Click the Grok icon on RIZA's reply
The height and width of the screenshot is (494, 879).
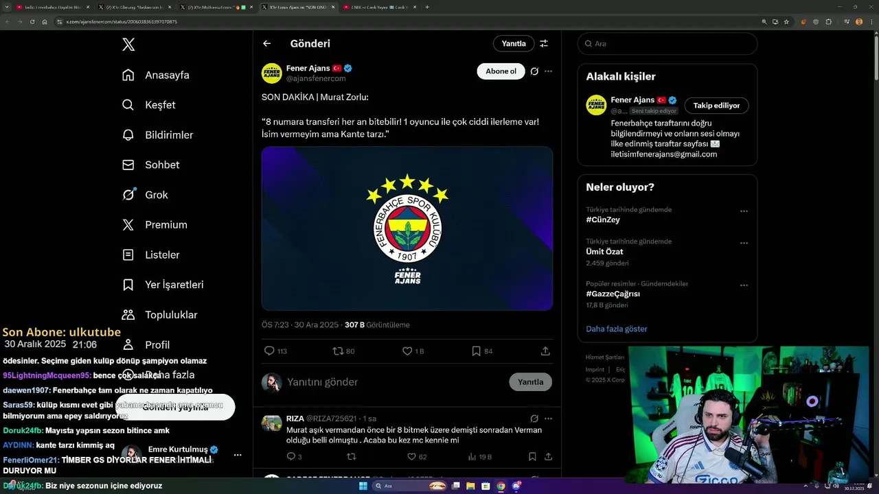534,419
